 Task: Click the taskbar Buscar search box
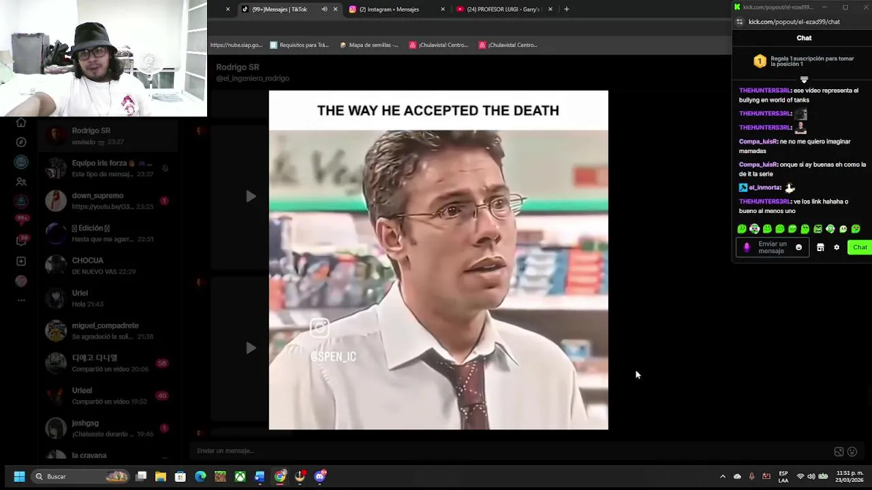click(80, 476)
